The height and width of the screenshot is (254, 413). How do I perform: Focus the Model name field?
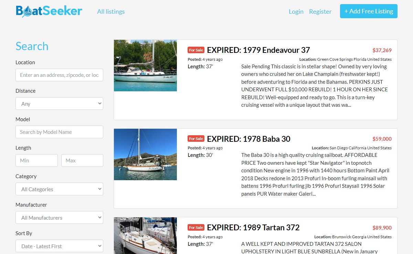point(59,132)
